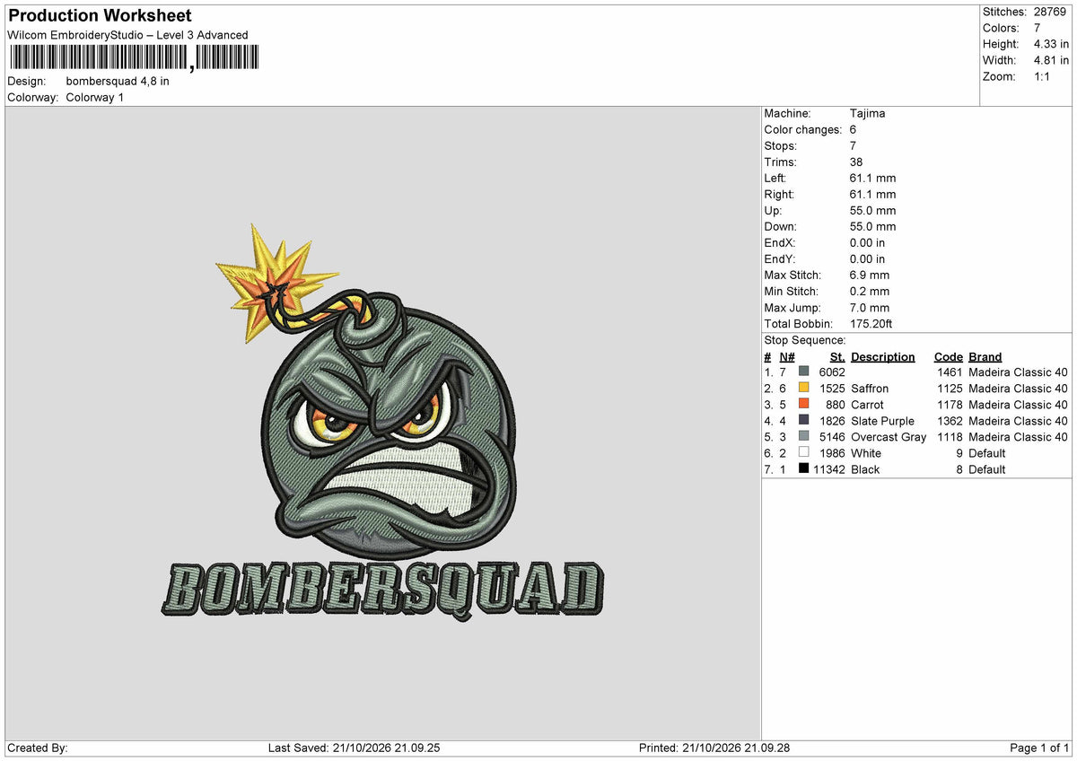Click the Trims value '38'

[x=856, y=162]
